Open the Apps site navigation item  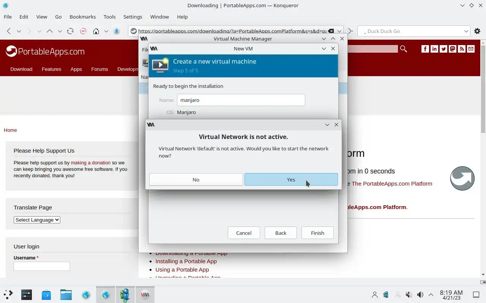76,69
